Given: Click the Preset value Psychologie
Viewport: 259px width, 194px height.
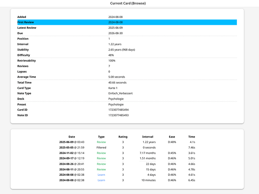Looking at the screenshot, I should tap(116, 105).
